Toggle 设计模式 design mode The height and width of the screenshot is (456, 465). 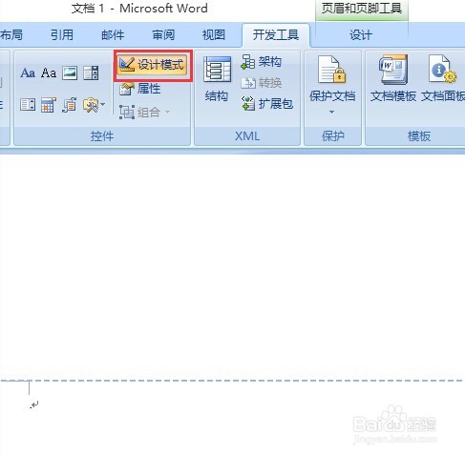click(153, 65)
